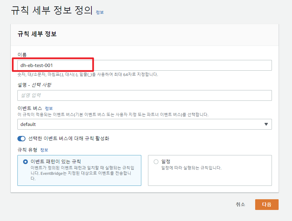This screenshot has height=221, width=292.
Task: Click the 정보 link beside the page title
Action: click(99, 12)
